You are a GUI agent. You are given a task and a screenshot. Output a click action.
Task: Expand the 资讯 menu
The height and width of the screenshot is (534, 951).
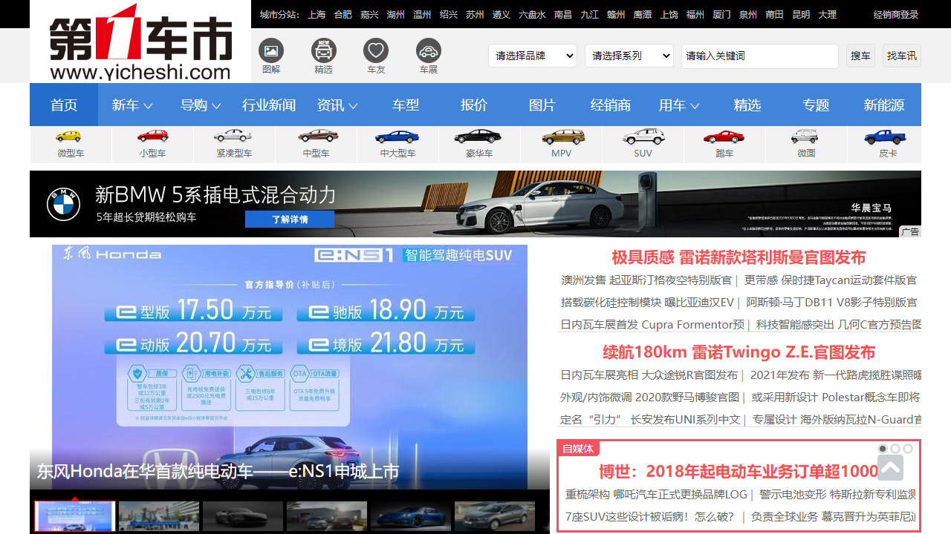point(337,105)
